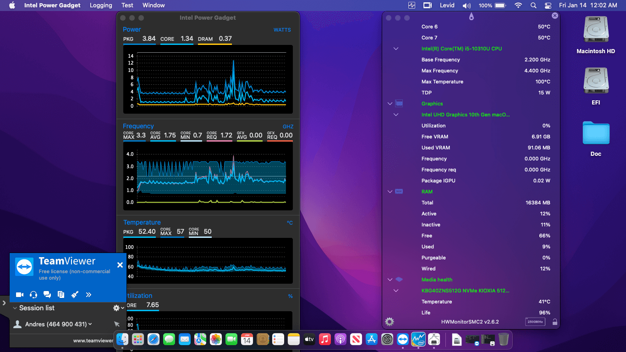Open the chat bubbles icon in TeamViewer
The image size is (626, 352).
click(x=47, y=295)
